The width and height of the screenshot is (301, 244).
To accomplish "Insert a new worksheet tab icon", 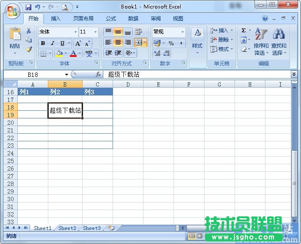I will click(111, 228).
